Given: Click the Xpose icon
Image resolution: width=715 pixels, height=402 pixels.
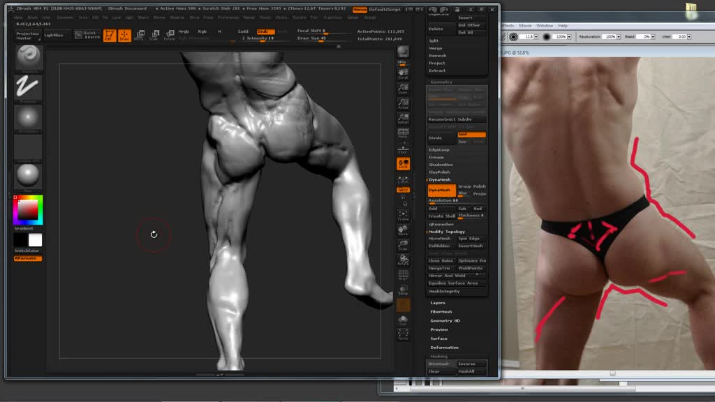Looking at the screenshot, I should (x=403, y=335).
